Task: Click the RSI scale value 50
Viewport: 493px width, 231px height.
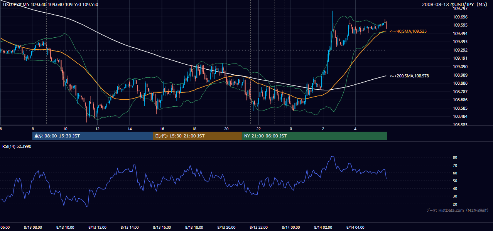Action: coord(455,181)
